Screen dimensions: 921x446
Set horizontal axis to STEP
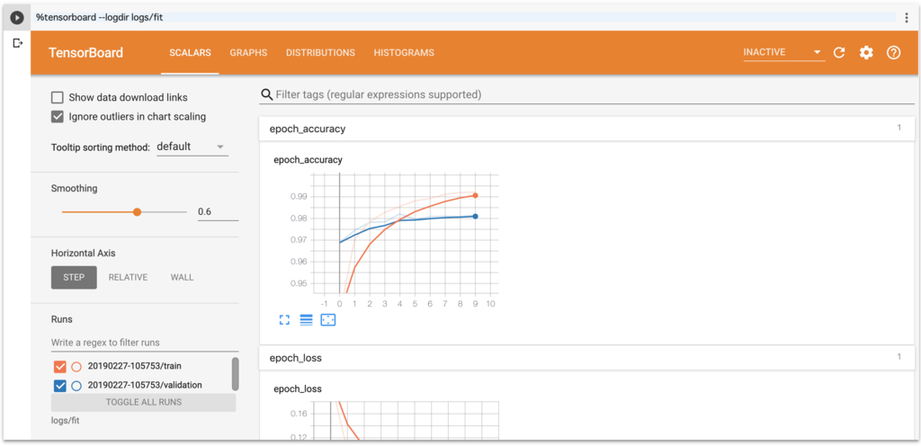(x=74, y=278)
